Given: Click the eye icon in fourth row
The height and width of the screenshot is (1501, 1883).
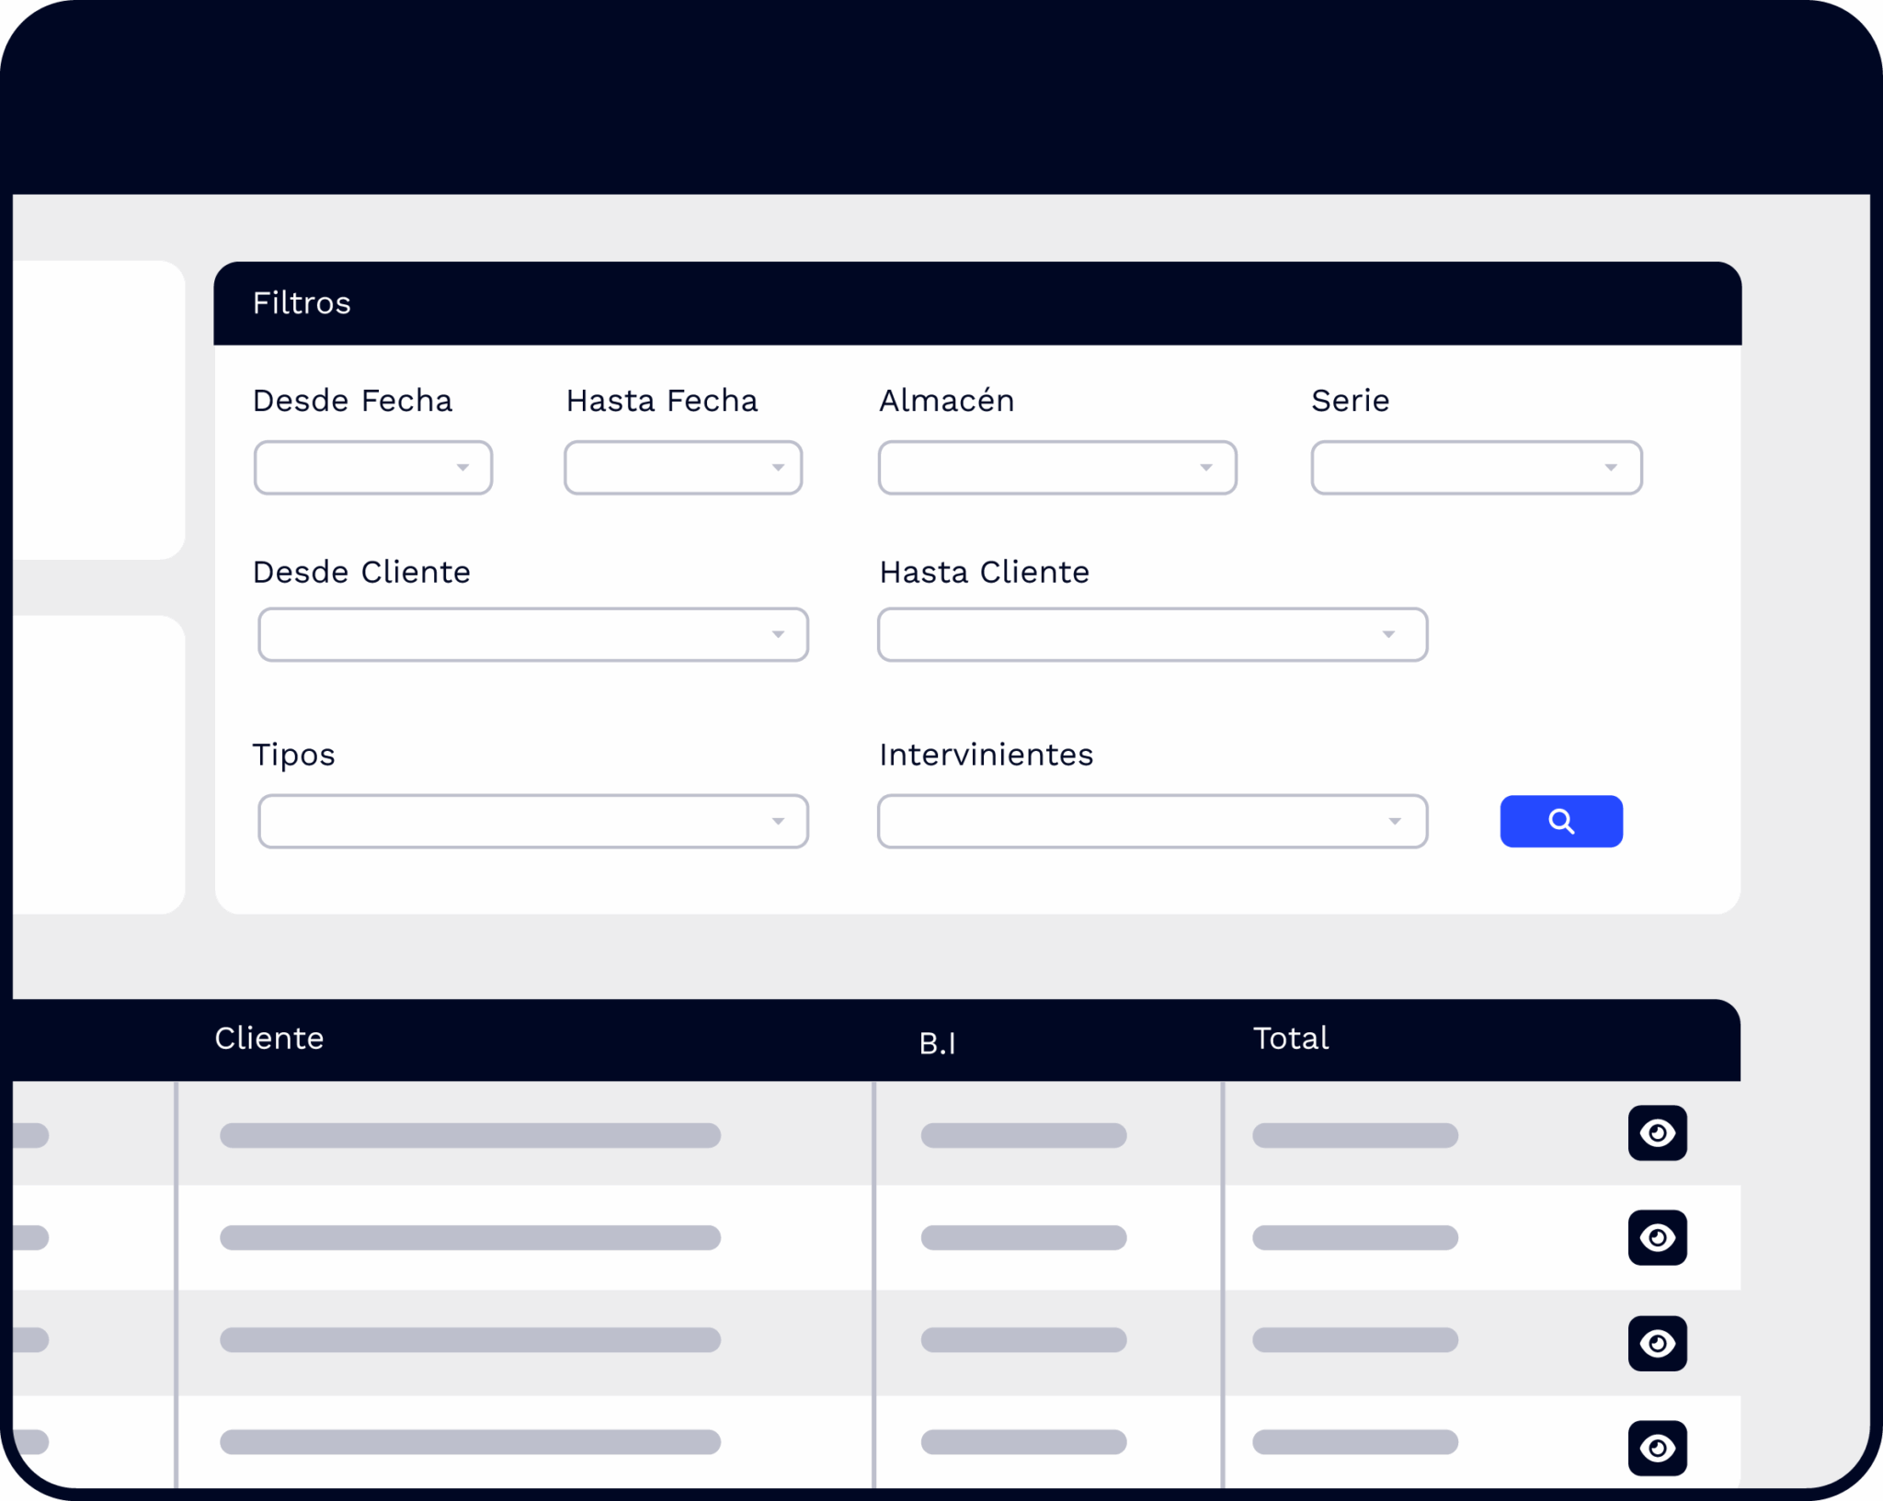Looking at the screenshot, I should point(1657,1448).
